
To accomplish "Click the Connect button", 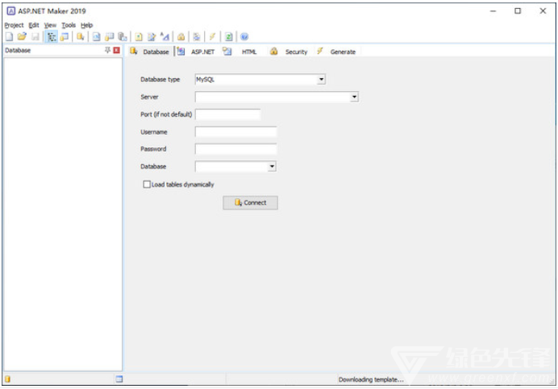I will [x=251, y=203].
